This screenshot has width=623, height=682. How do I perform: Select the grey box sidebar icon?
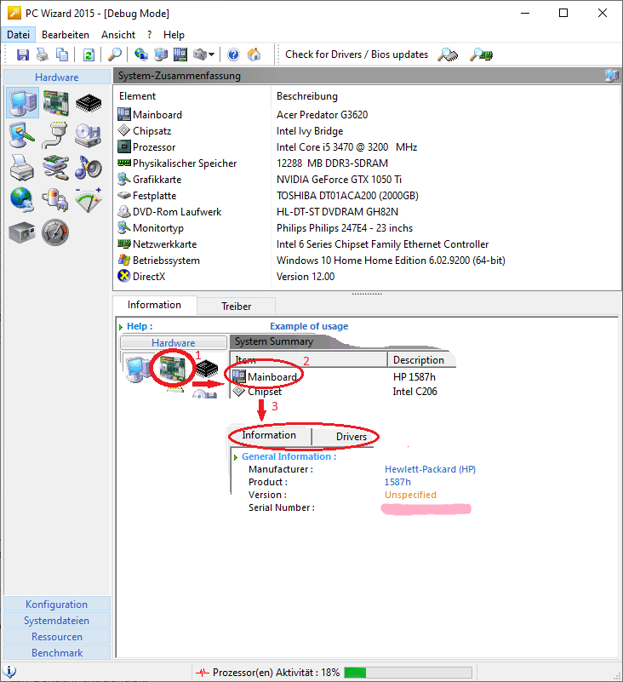click(x=22, y=232)
